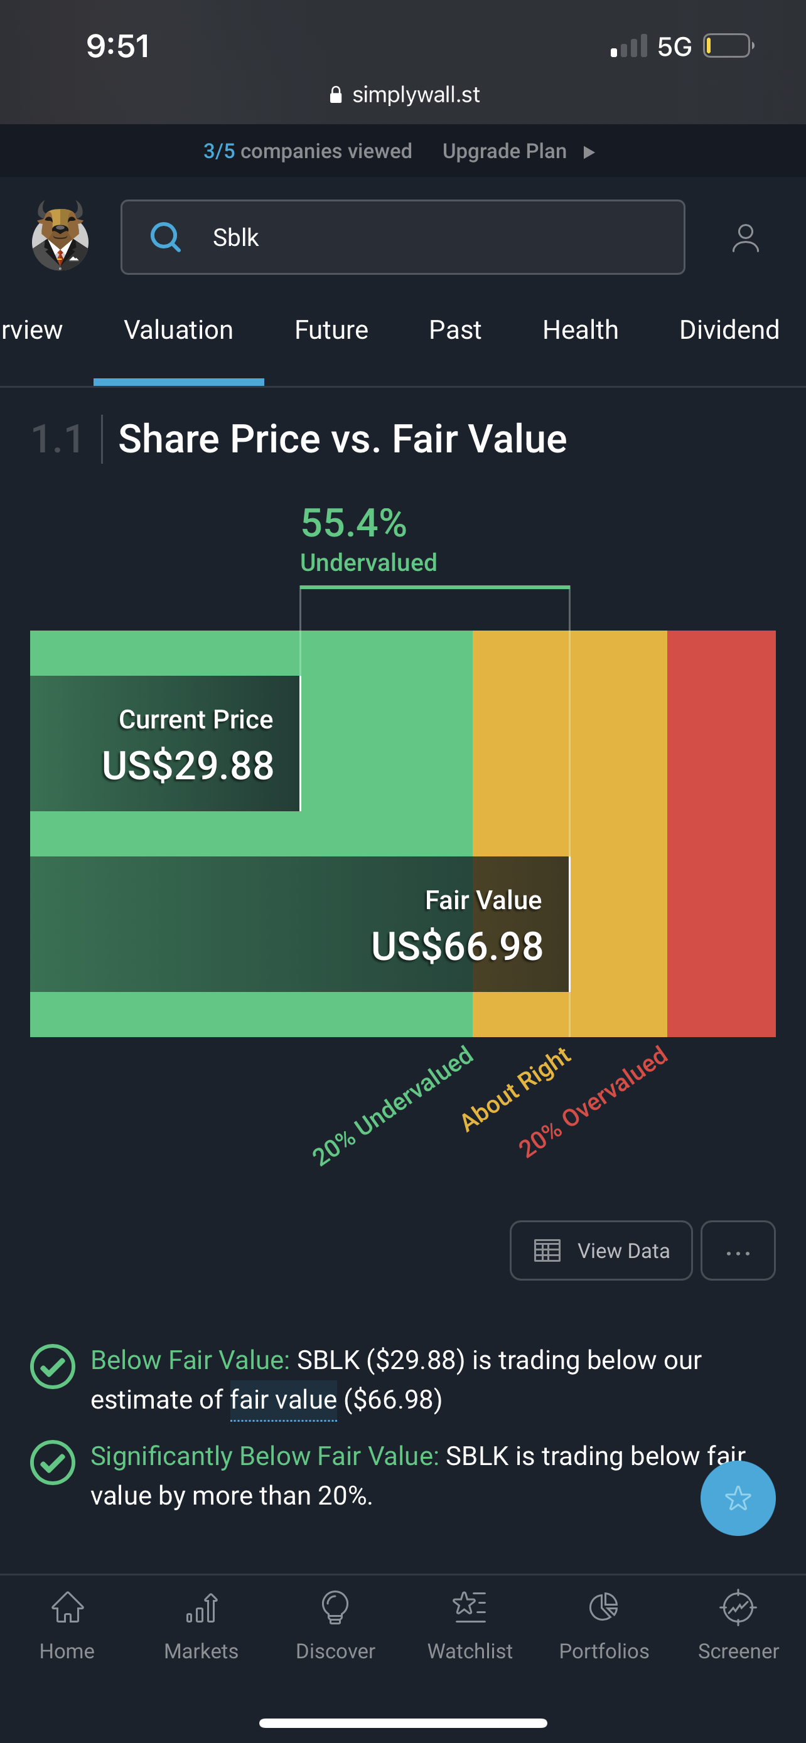Open the Portfolios pie-chart icon

(x=604, y=1607)
